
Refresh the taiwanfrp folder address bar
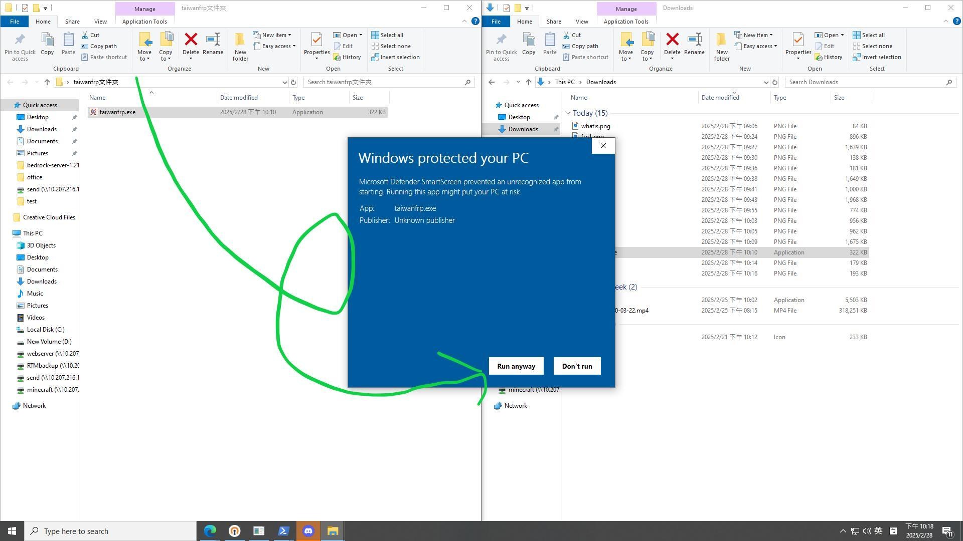coord(293,82)
